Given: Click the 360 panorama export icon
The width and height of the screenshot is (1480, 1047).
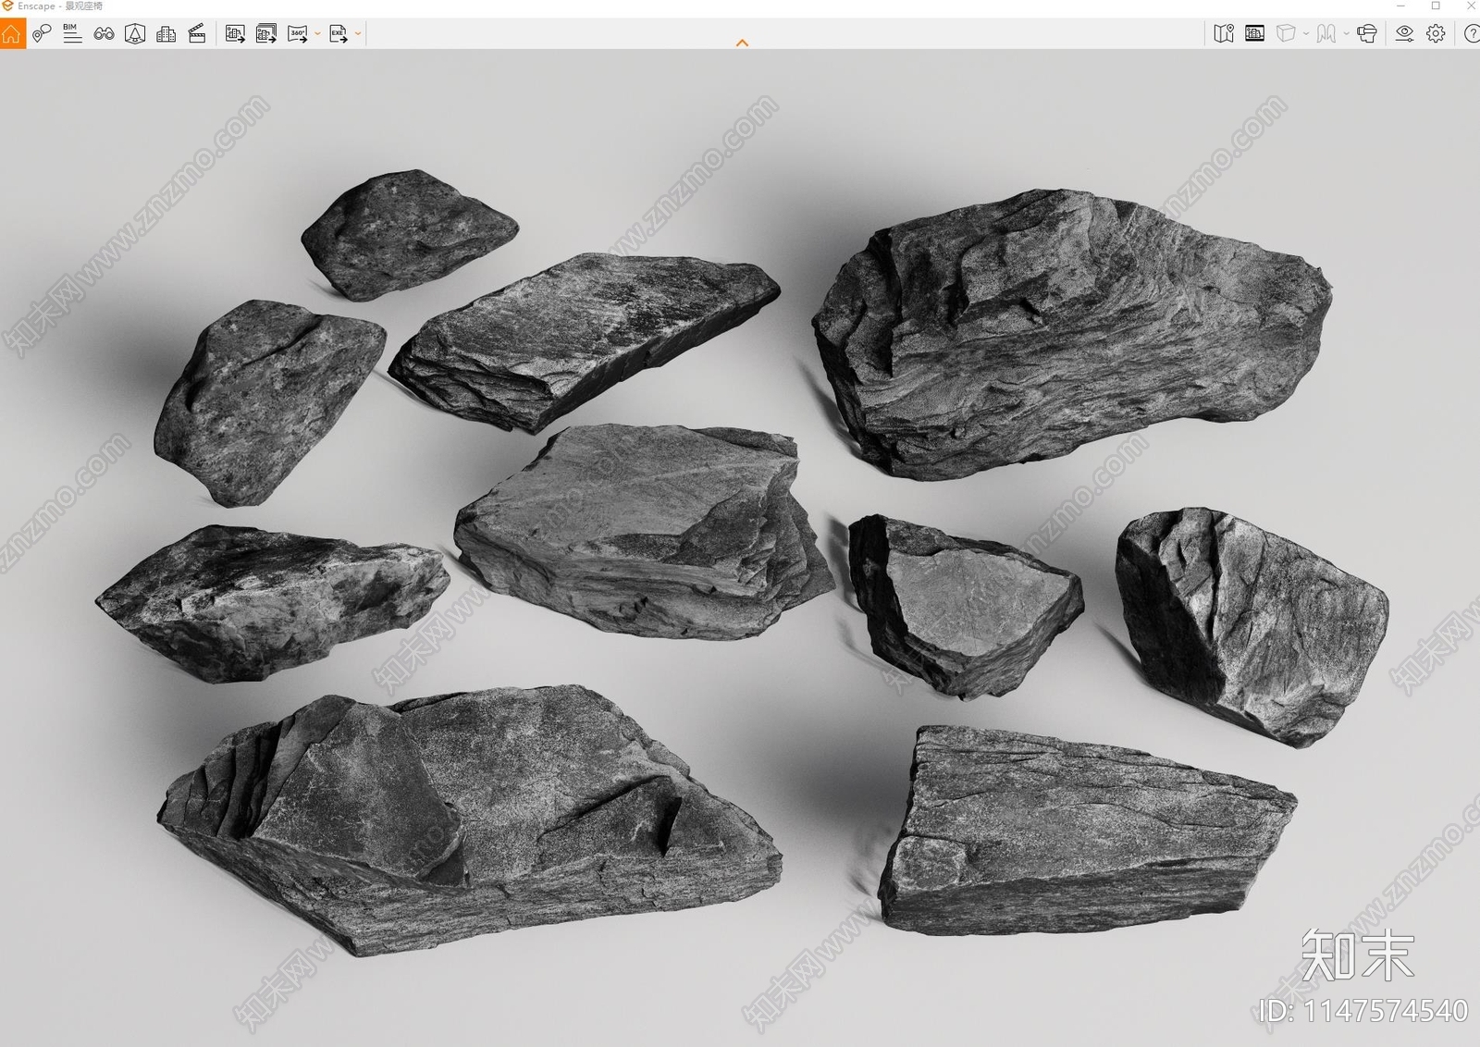Looking at the screenshot, I should tap(298, 34).
